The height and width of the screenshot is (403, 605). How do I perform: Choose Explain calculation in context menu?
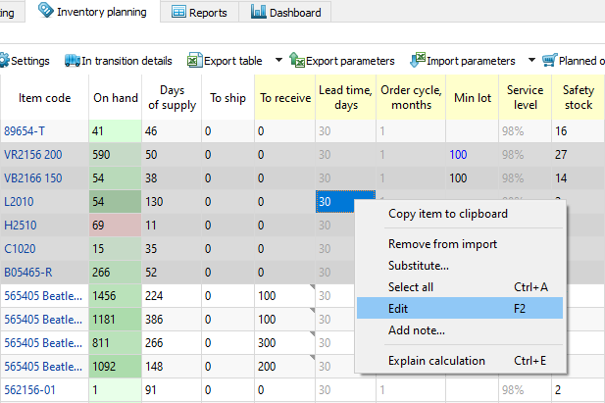(x=436, y=360)
